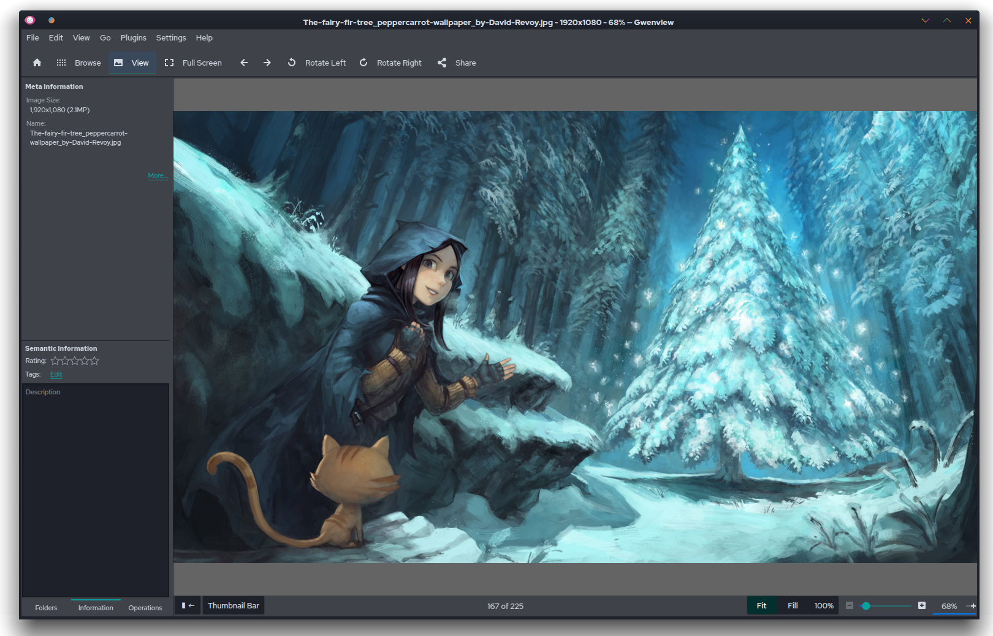Viewport: 993px width, 636px height.
Task: Toggle Fill zoom mode
Action: click(793, 605)
